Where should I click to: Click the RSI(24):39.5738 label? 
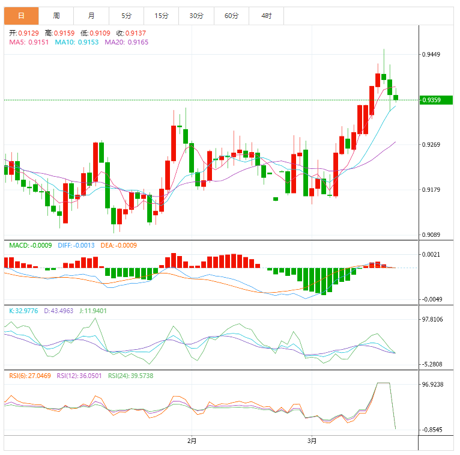(x=130, y=376)
